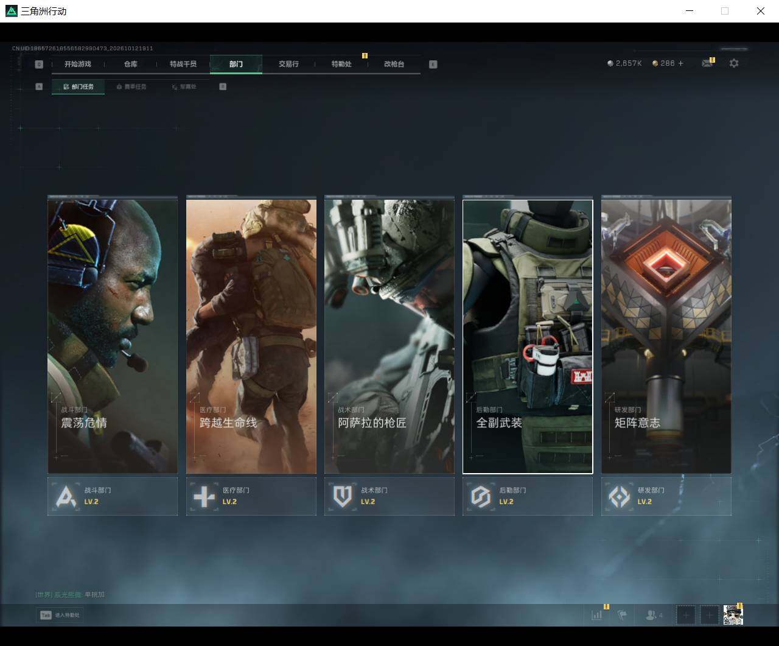The height and width of the screenshot is (646, 779).
Task: Open the 阿萨拉的枪匠 department card
Action: click(389, 336)
